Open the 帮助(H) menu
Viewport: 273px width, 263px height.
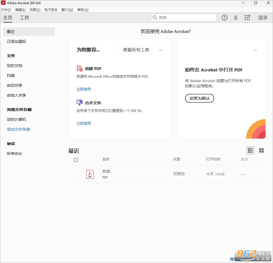[x=83, y=10]
